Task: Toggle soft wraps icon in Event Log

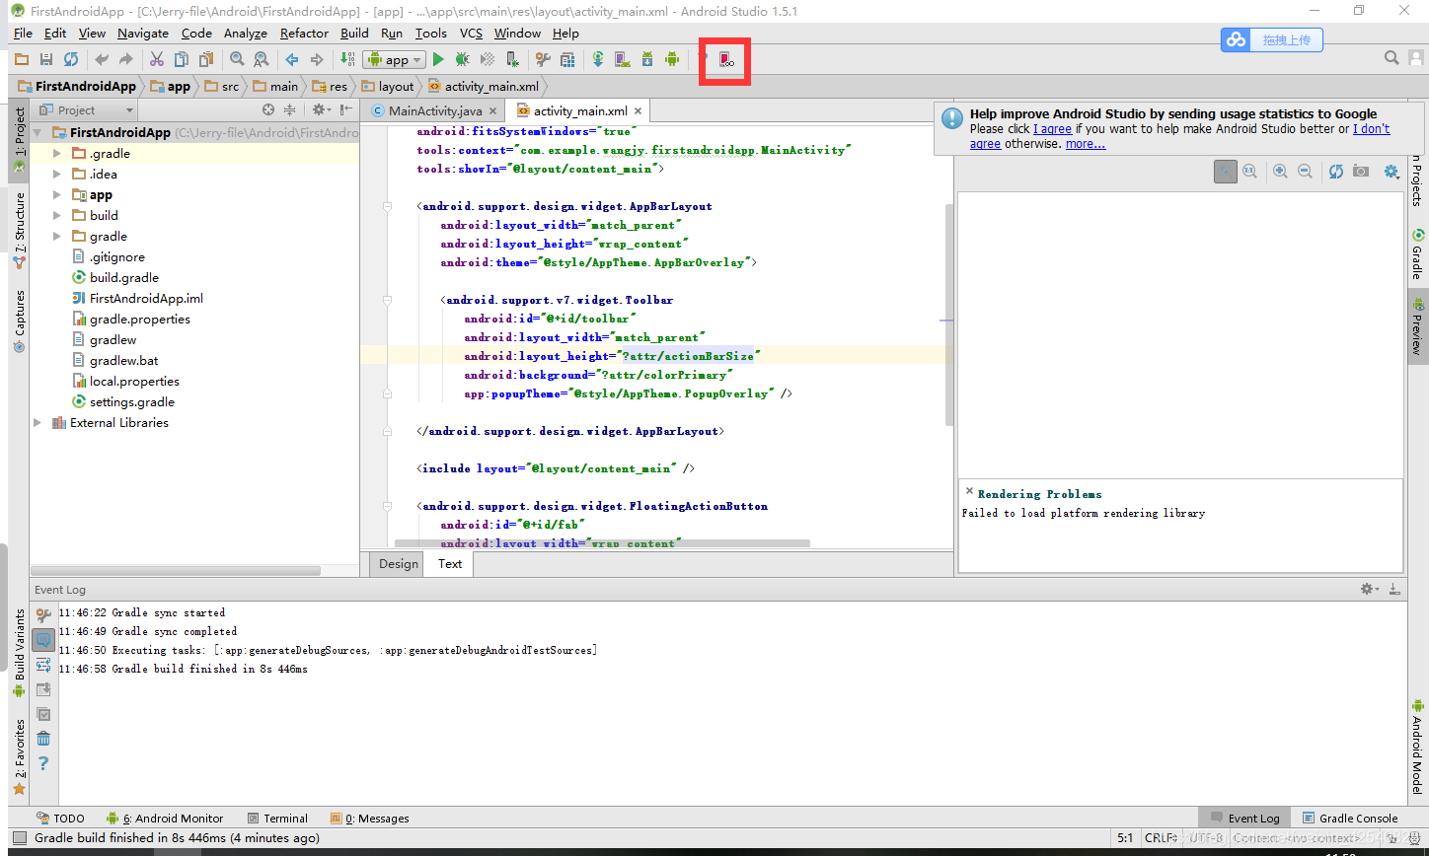Action: [x=43, y=666]
